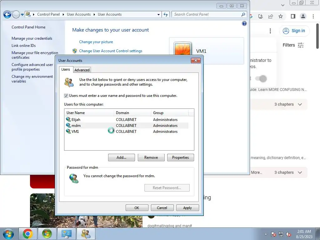Close the User Accounts dialog
This screenshot has width=320, height=240.
tap(196, 60)
